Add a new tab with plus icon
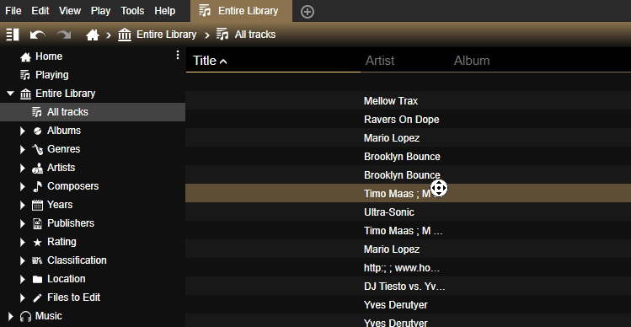The image size is (631, 327). click(307, 12)
